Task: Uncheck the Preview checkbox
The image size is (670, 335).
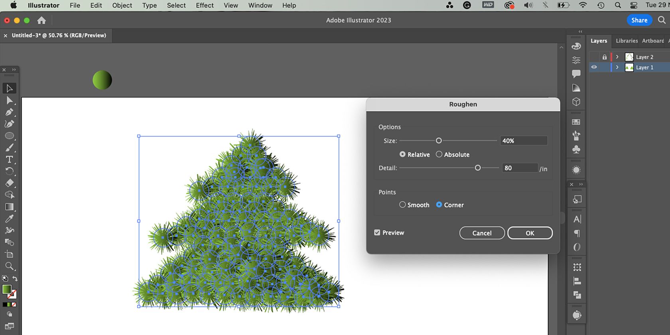Action: (x=377, y=233)
